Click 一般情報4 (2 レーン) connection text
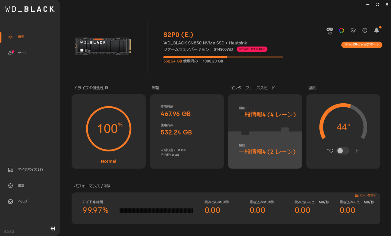The image size is (391, 236). point(267,152)
